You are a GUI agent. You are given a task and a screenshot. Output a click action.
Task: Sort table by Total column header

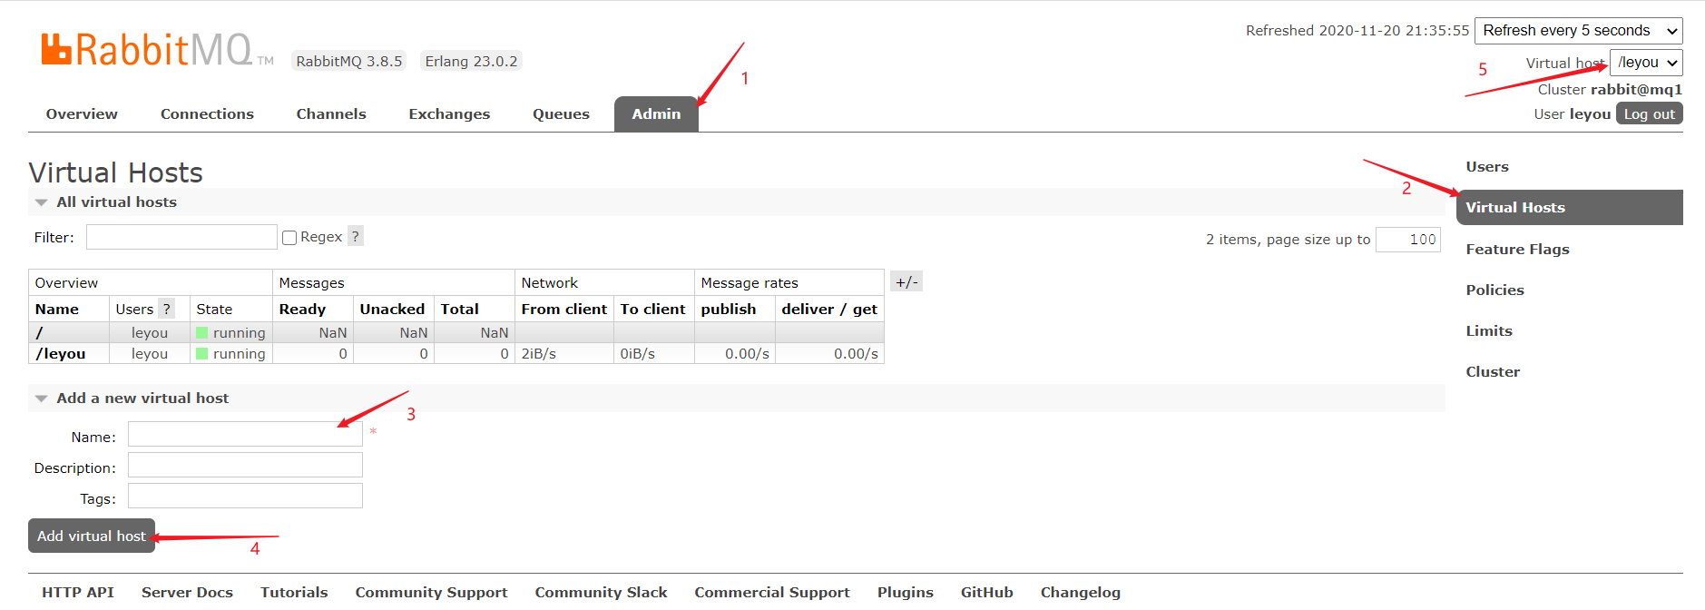[x=459, y=309]
